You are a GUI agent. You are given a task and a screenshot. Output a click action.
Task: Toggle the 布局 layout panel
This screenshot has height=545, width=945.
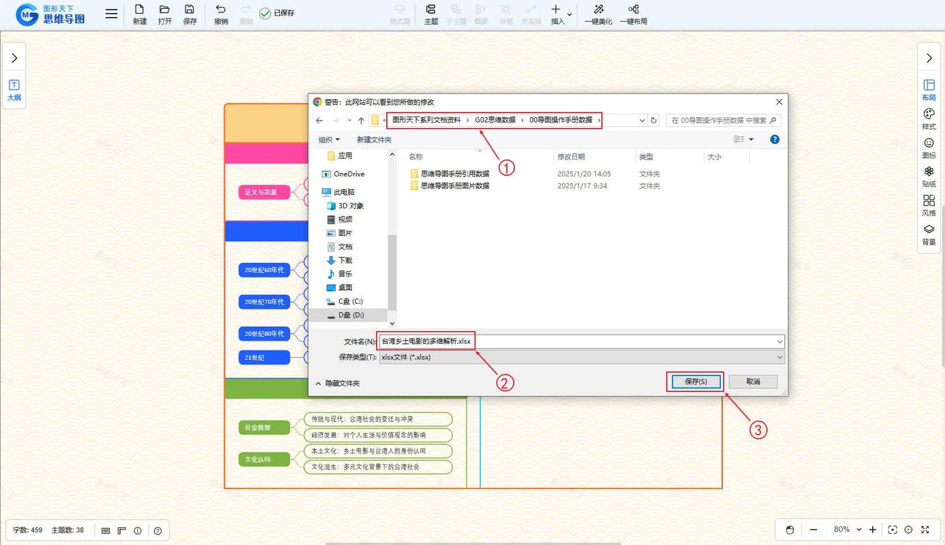click(928, 90)
